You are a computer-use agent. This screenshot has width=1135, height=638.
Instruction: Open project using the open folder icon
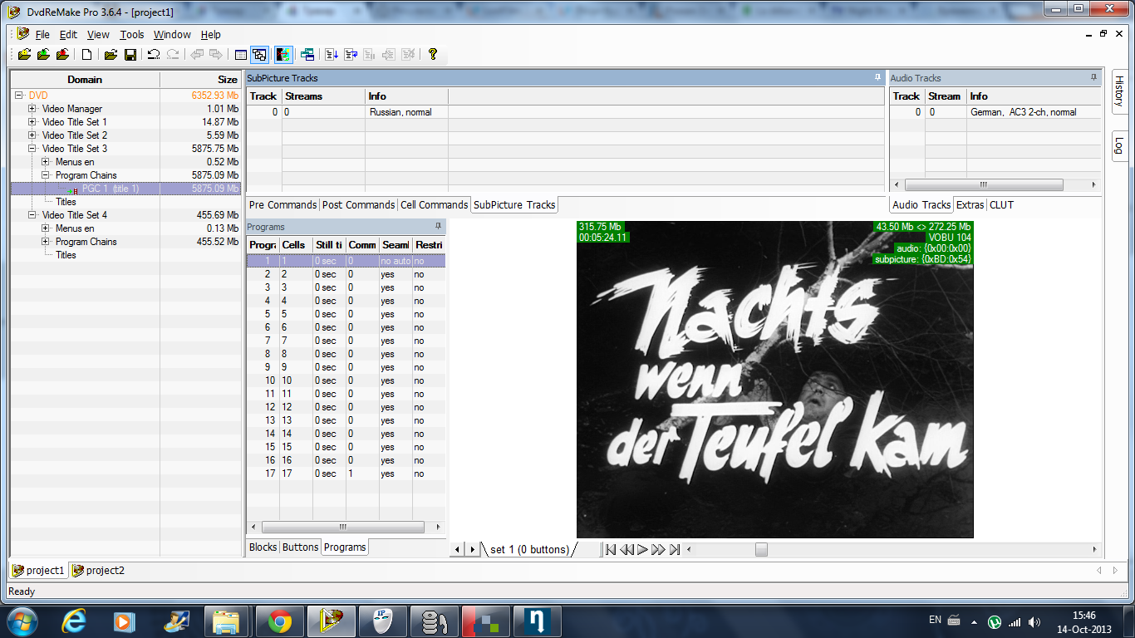point(110,55)
